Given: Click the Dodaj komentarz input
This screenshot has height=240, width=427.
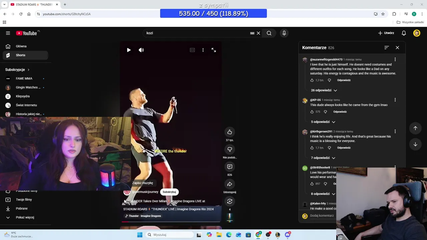Looking at the screenshot, I should pyautogui.click(x=322, y=216).
